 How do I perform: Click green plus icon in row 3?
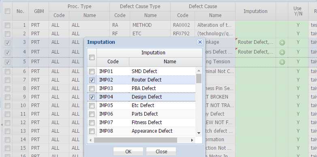coord(282,43)
